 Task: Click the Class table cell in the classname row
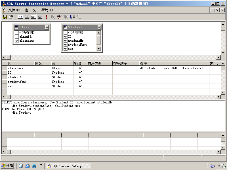(x=62, y=68)
